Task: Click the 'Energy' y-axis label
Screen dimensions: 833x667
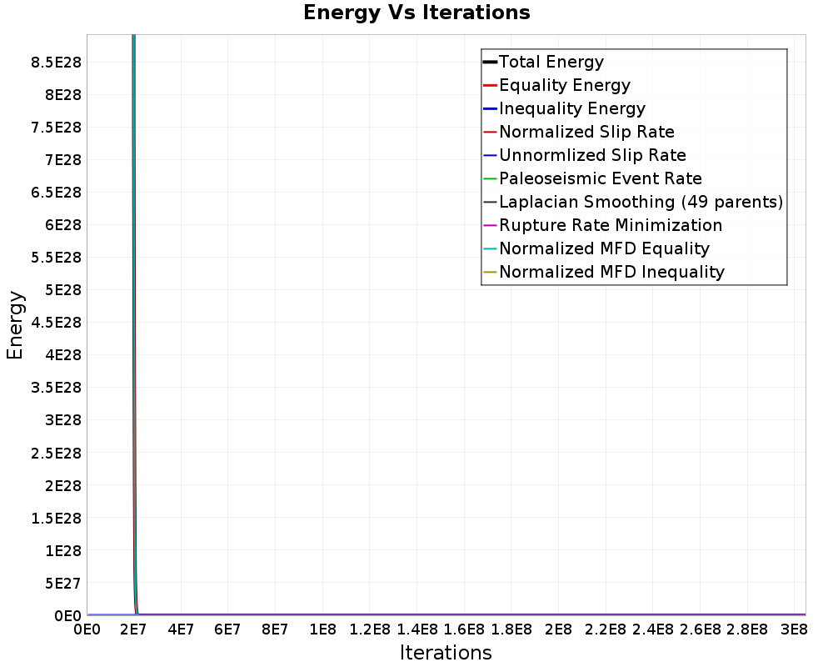Action: point(15,325)
